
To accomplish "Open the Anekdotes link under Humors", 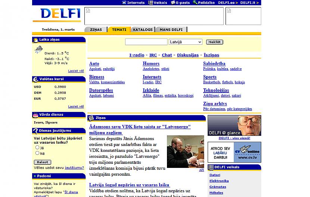I will point(151,69).
